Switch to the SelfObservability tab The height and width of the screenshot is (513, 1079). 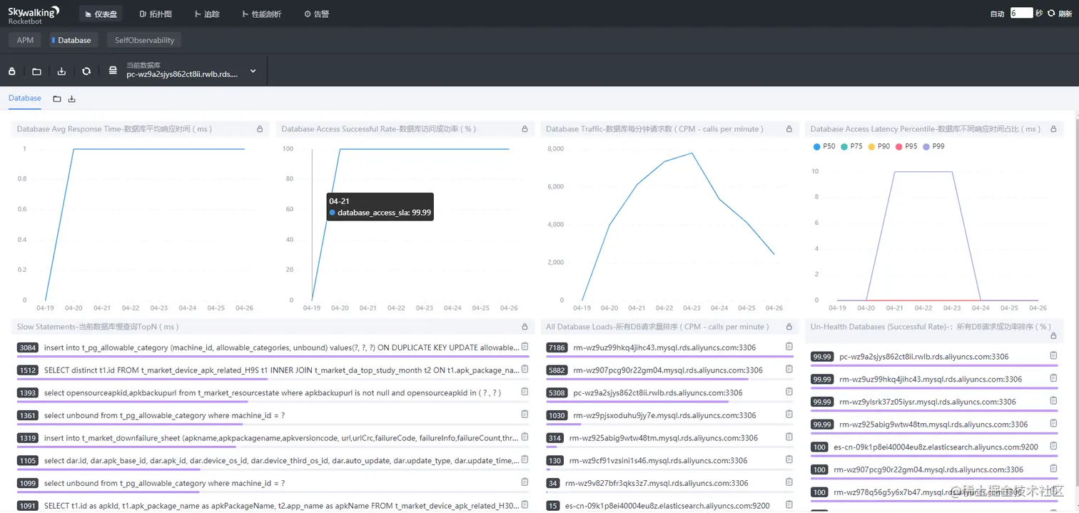[144, 40]
